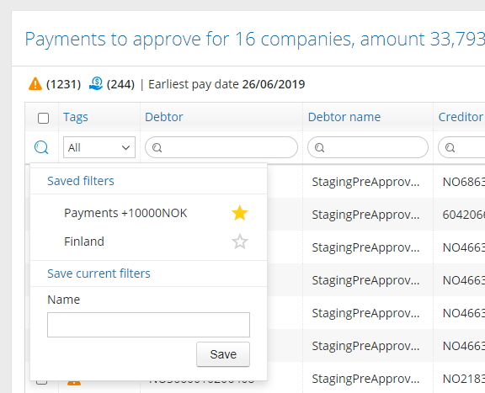Viewport: 485px width, 393px height.
Task: Click the blue hand-with-coin payment icon (244)
Action: click(x=96, y=83)
